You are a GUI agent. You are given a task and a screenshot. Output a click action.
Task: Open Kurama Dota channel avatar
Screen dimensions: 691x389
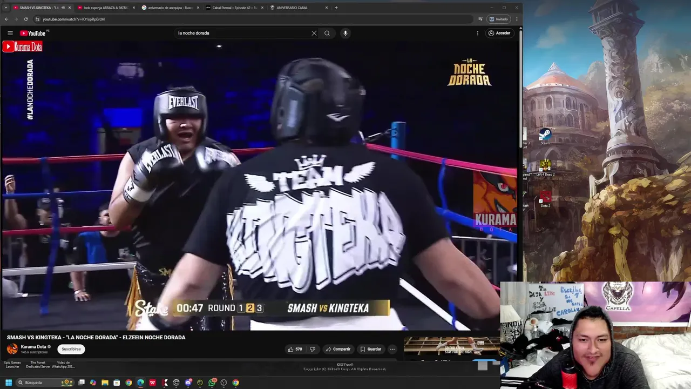[x=12, y=349]
